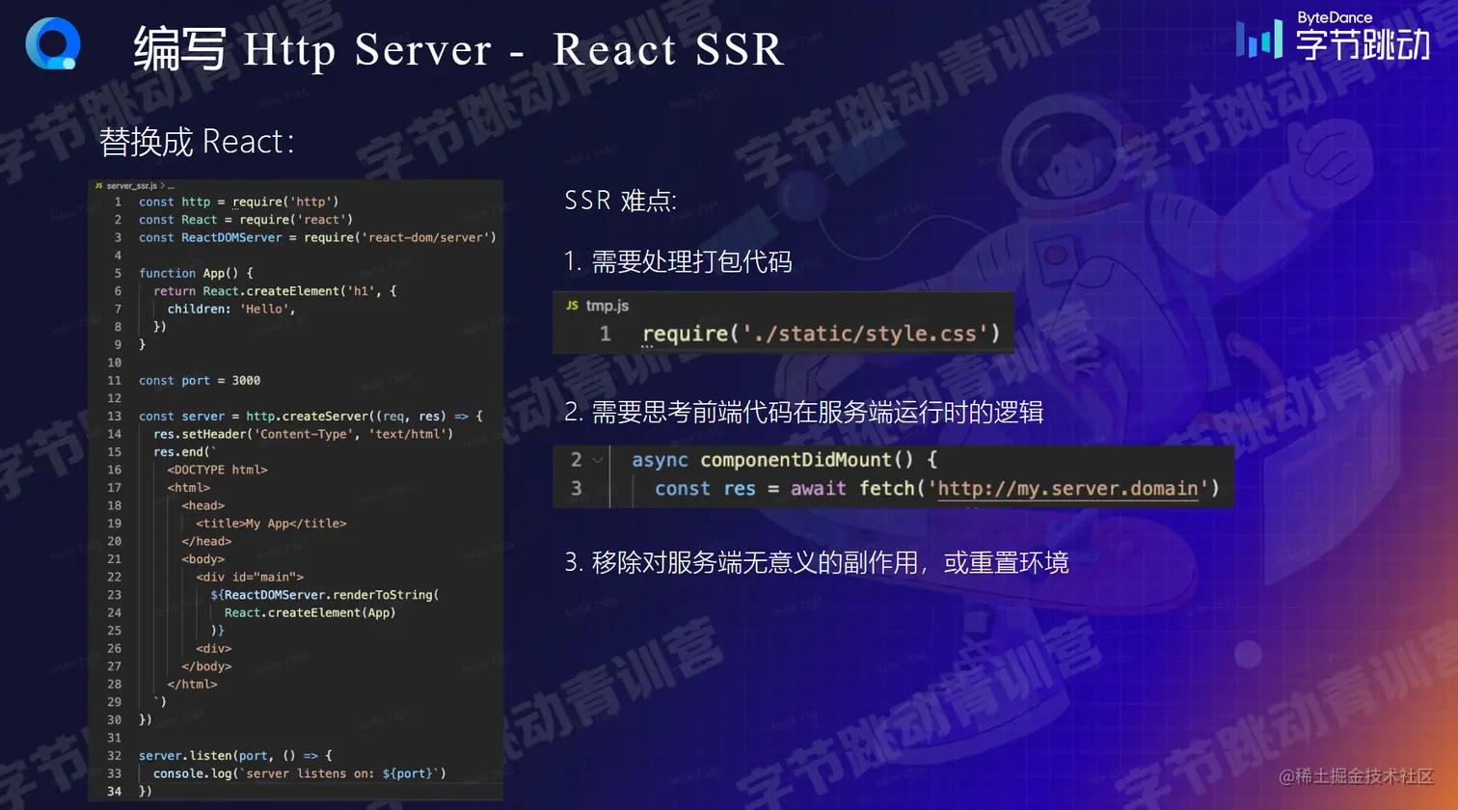
Task: Click the slide title '编写 Http Server - React SSR'
Action: click(459, 49)
